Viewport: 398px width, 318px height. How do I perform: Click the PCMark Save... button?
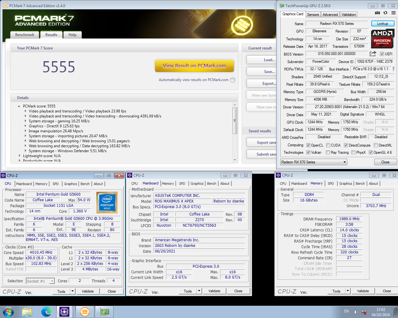(x=261, y=72)
